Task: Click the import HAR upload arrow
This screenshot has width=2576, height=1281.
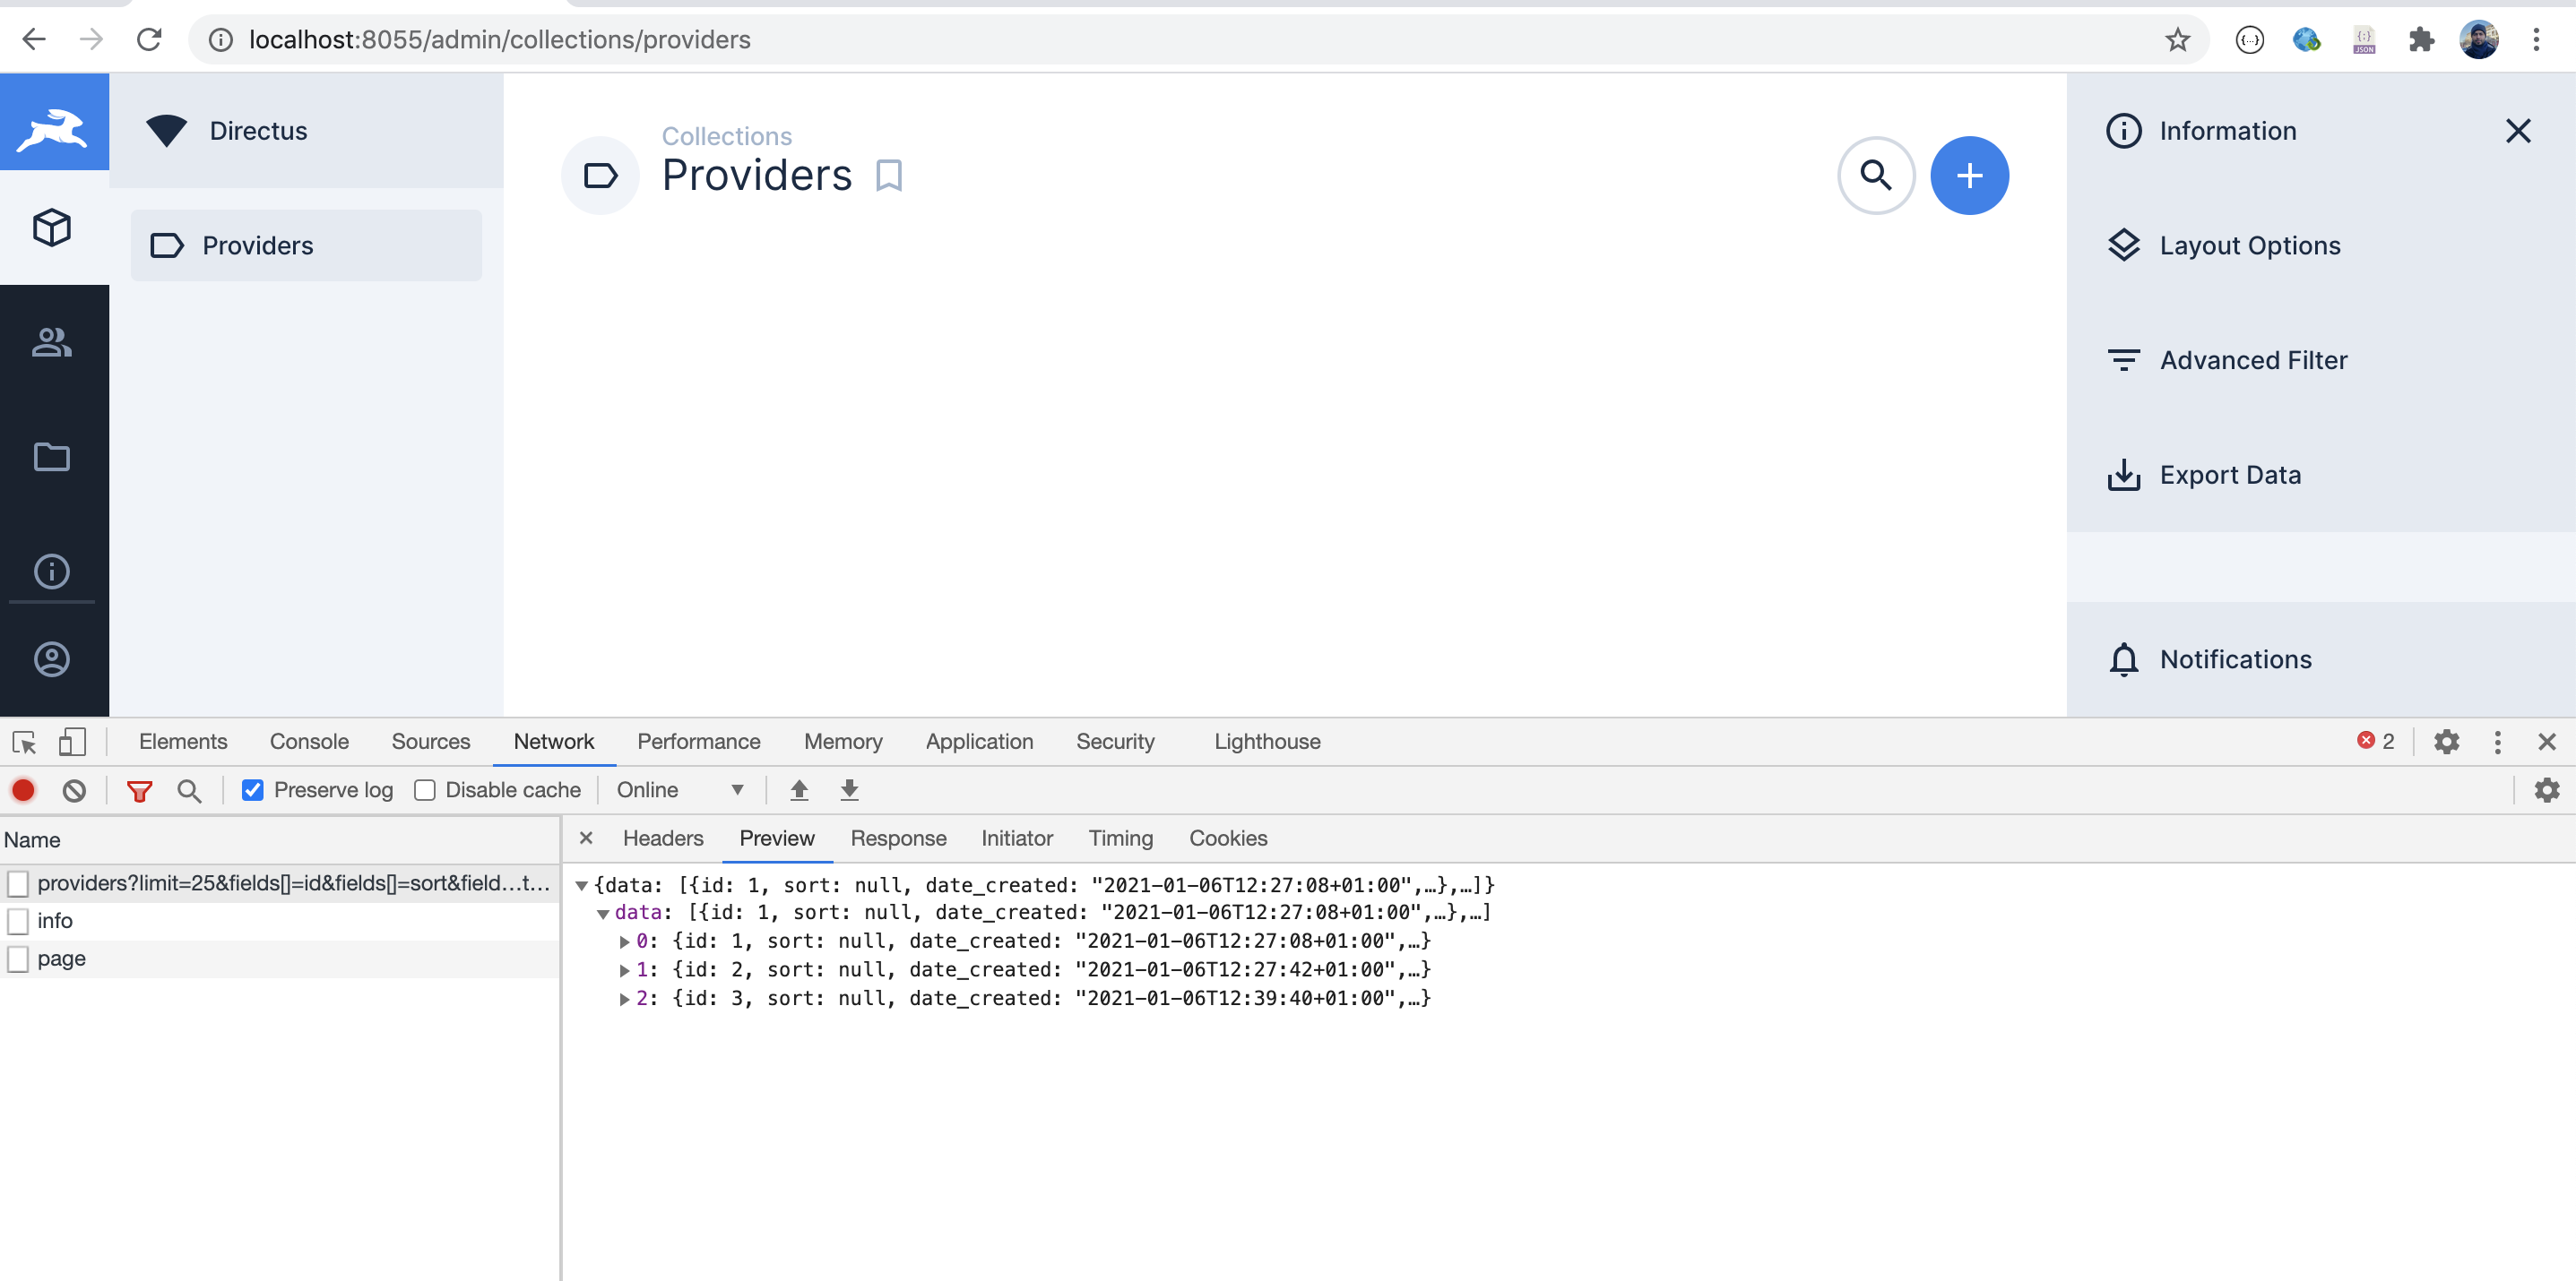Action: [x=799, y=790]
